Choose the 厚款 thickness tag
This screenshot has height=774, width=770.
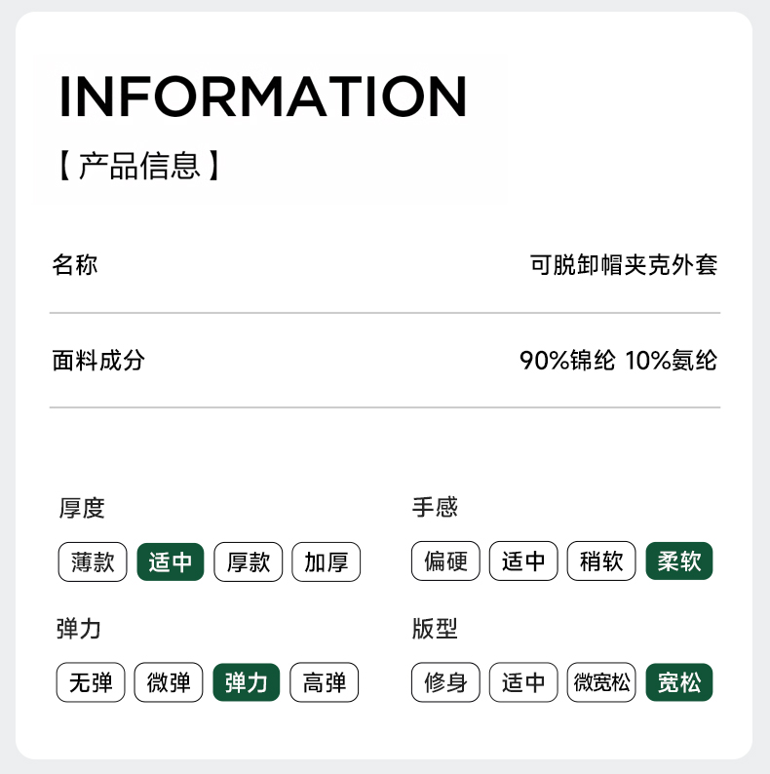click(x=249, y=562)
